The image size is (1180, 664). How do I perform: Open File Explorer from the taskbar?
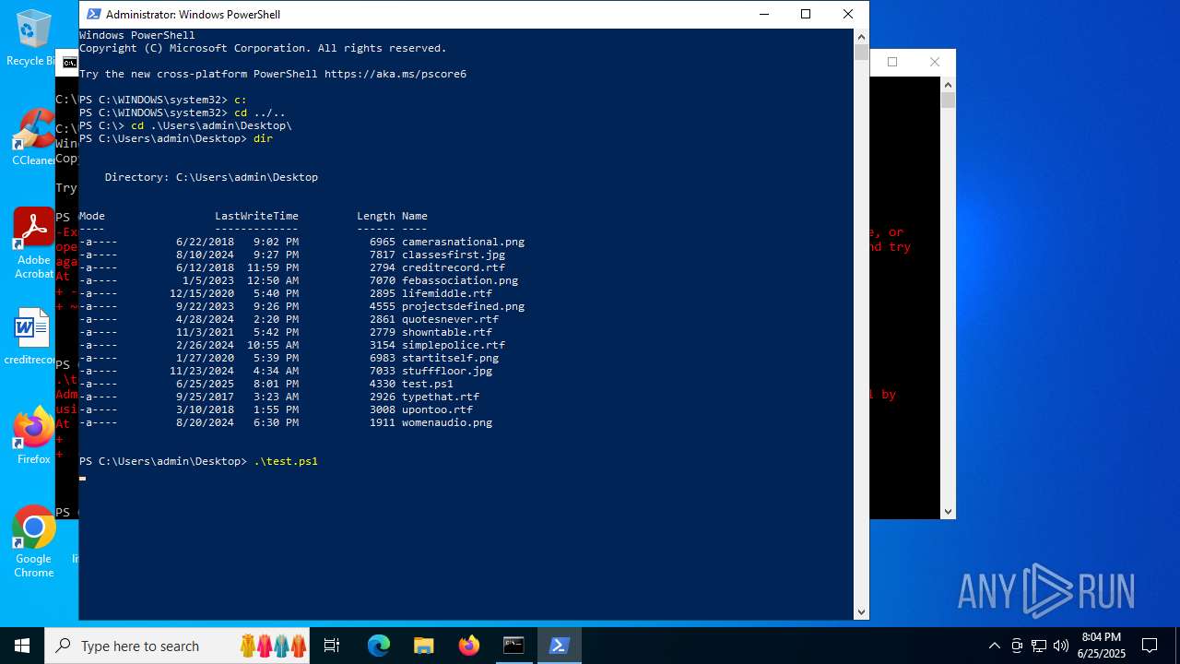[x=423, y=646]
